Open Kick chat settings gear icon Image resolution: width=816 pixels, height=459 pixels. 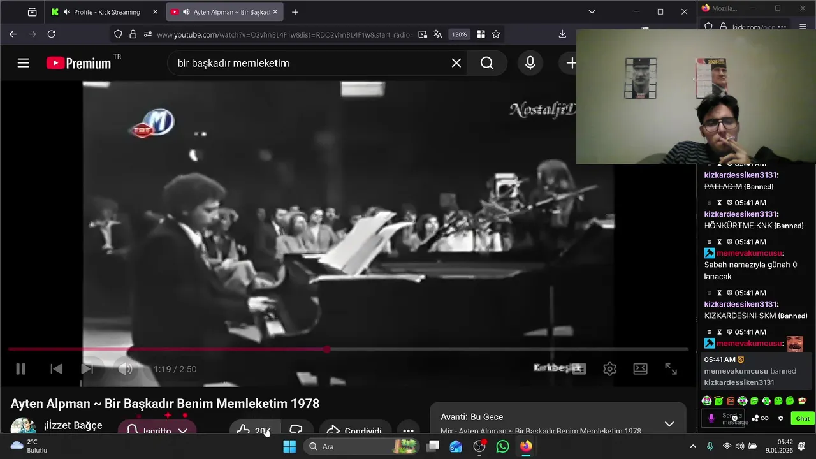(x=780, y=419)
